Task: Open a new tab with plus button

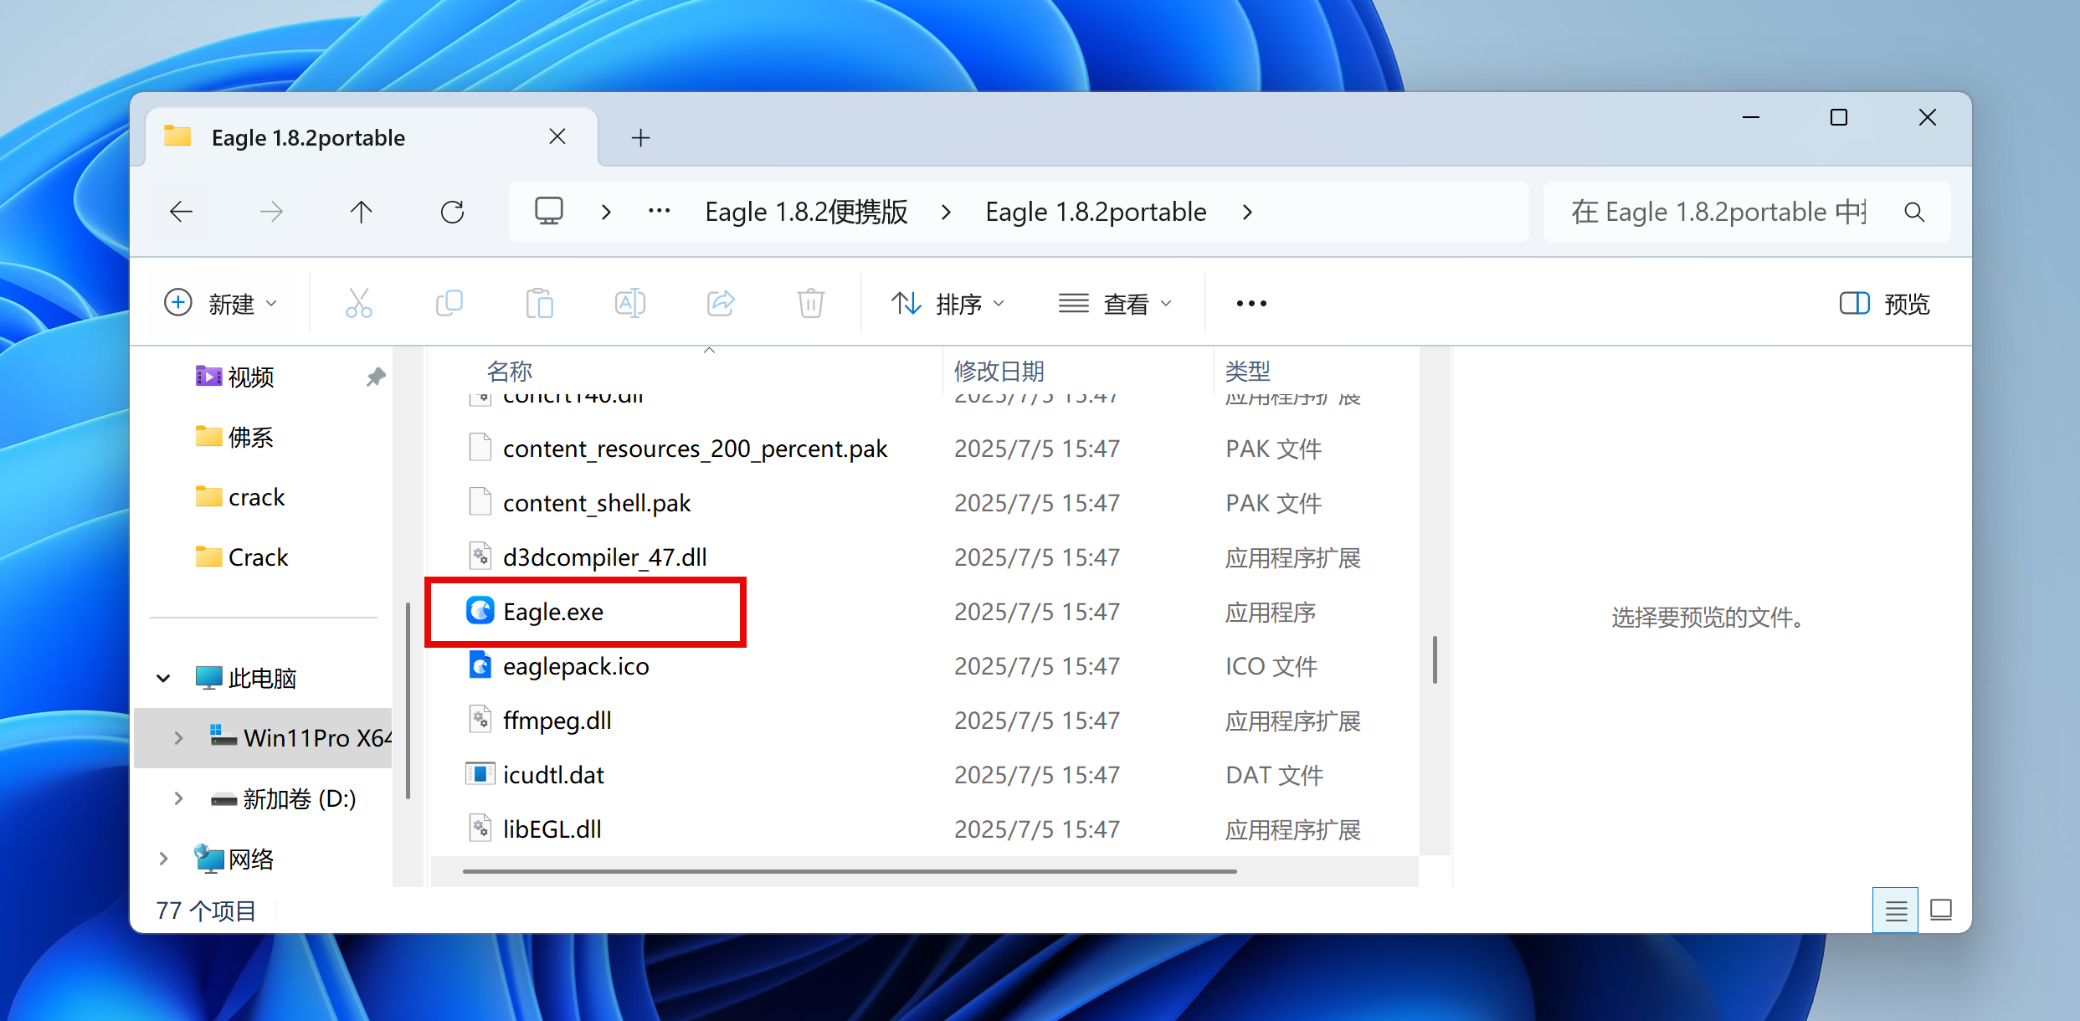Action: (x=640, y=137)
